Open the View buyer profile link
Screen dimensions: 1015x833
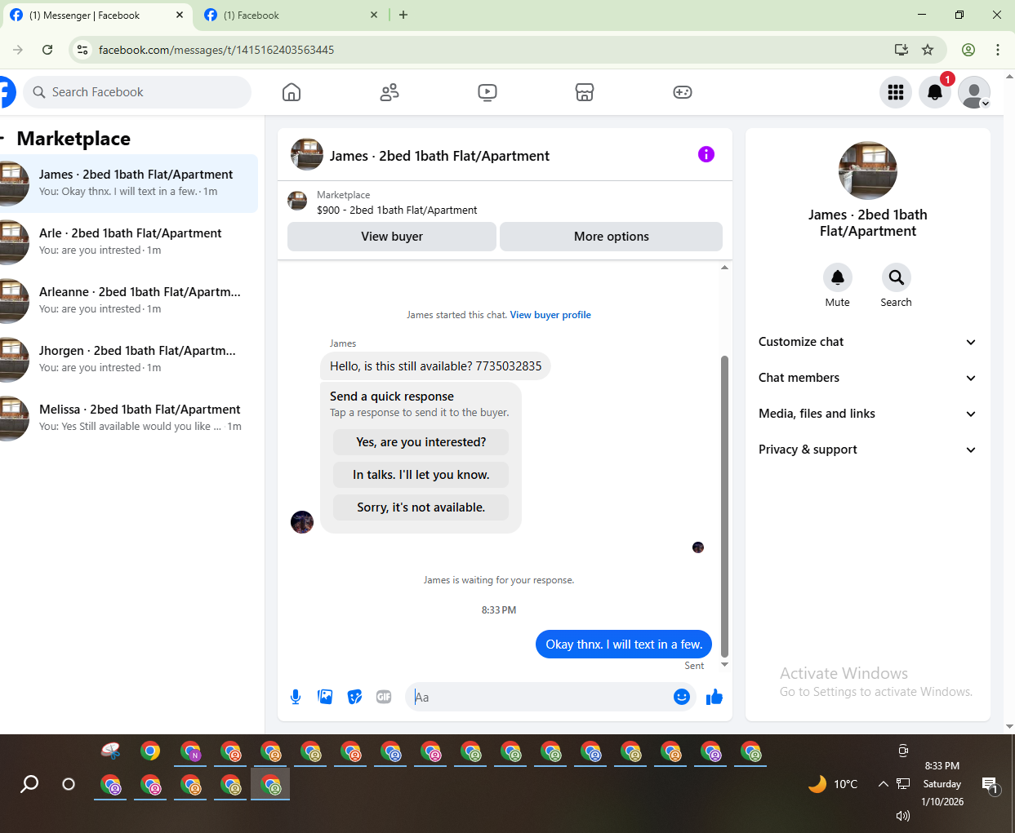pos(550,315)
